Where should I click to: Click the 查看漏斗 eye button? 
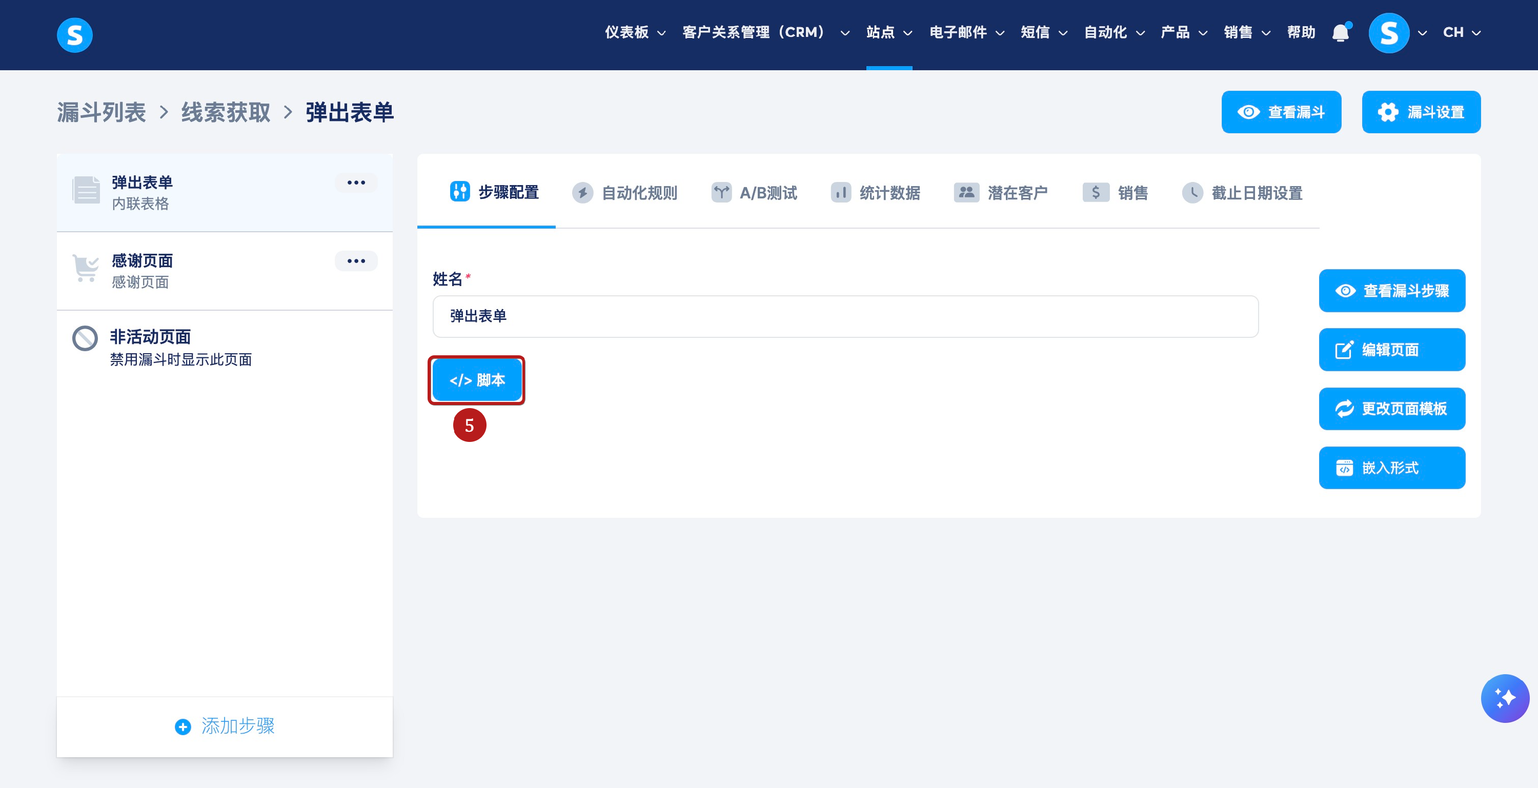pyautogui.click(x=1281, y=112)
